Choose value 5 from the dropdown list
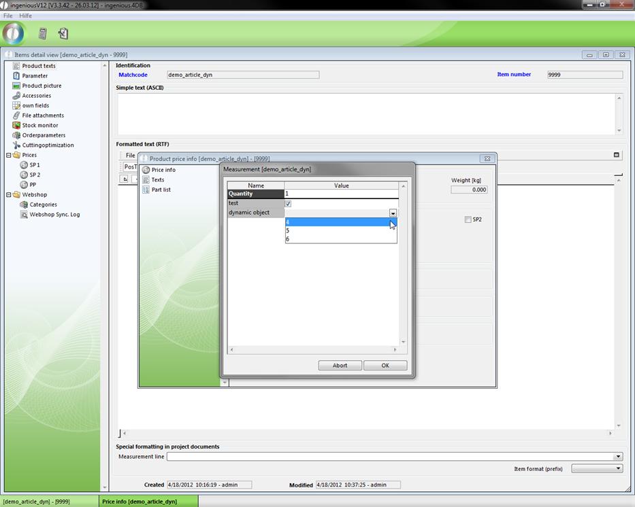 [340, 230]
